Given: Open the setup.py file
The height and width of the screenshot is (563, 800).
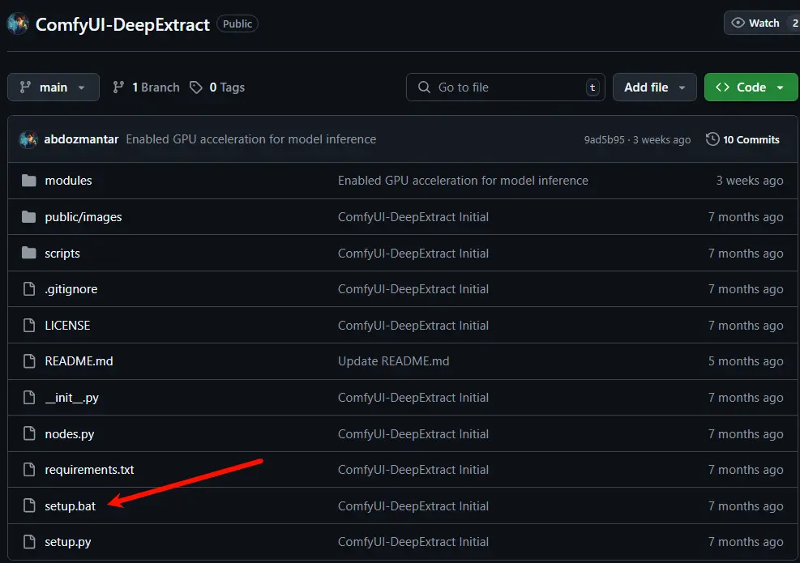Looking at the screenshot, I should [68, 542].
